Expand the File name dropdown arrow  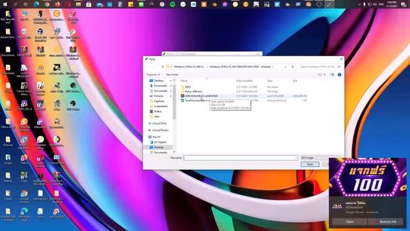click(296, 158)
